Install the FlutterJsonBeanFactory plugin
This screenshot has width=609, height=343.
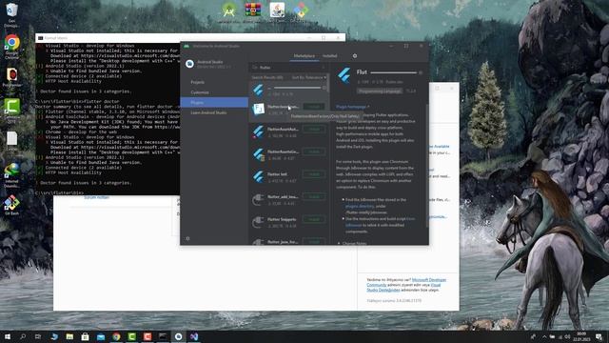(314, 106)
